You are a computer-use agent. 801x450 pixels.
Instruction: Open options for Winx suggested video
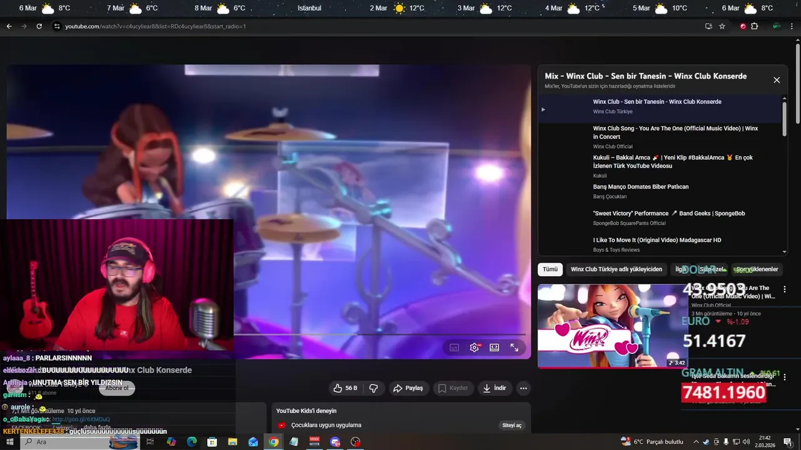(x=784, y=289)
